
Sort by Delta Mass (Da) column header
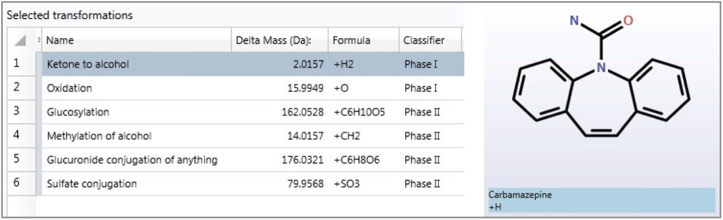click(280, 40)
